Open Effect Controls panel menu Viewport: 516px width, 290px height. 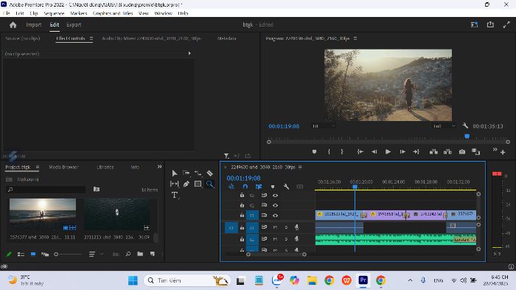pyautogui.click(x=91, y=38)
